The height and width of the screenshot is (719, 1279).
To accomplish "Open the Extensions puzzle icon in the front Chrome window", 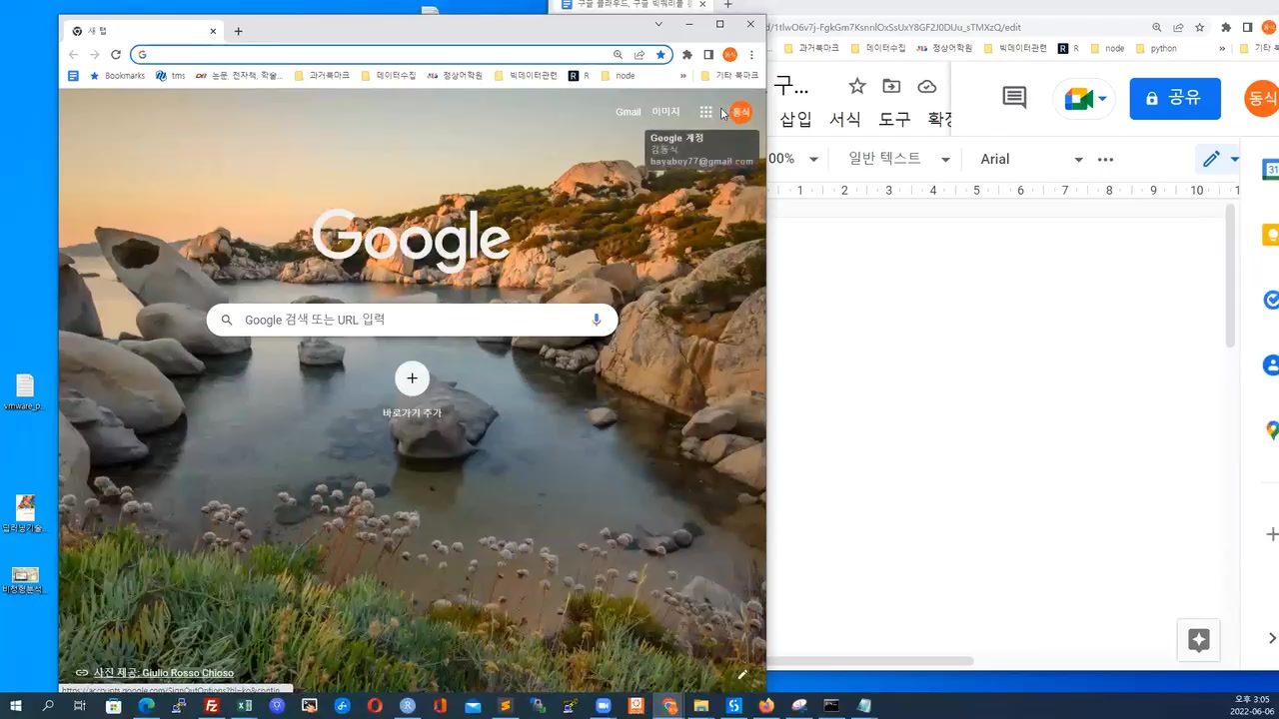I will pos(686,55).
